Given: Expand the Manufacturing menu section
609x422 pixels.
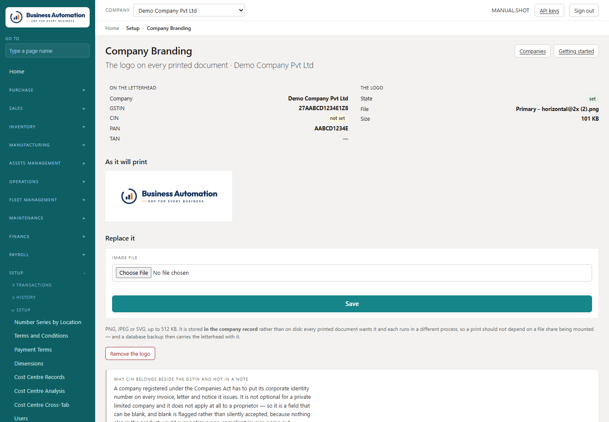Looking at the screenshot, I should [x=47, y=145].
